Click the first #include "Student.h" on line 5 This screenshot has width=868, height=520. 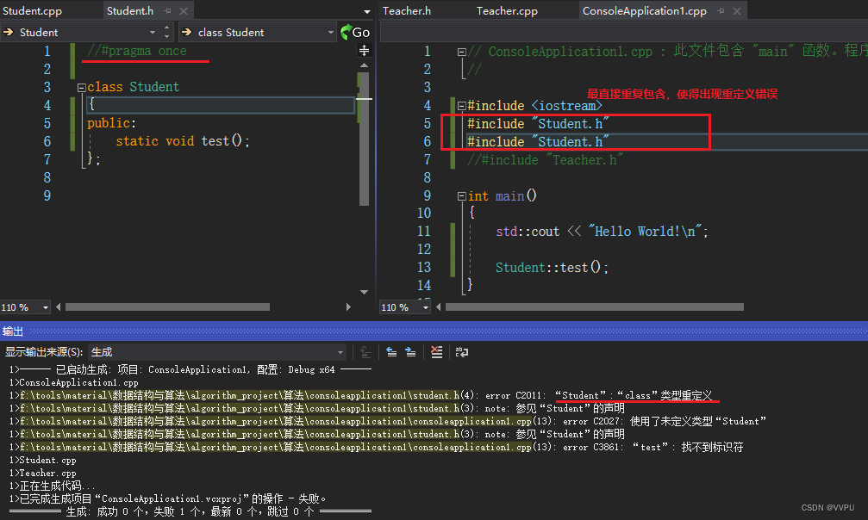pos(538,124)
